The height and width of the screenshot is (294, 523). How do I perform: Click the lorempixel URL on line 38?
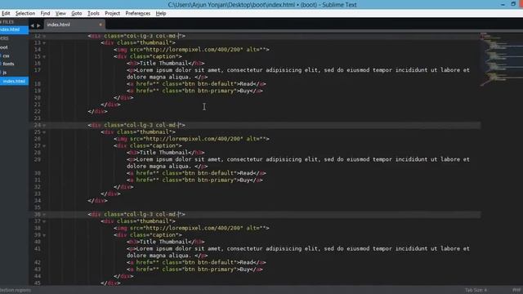coord(194,228)
